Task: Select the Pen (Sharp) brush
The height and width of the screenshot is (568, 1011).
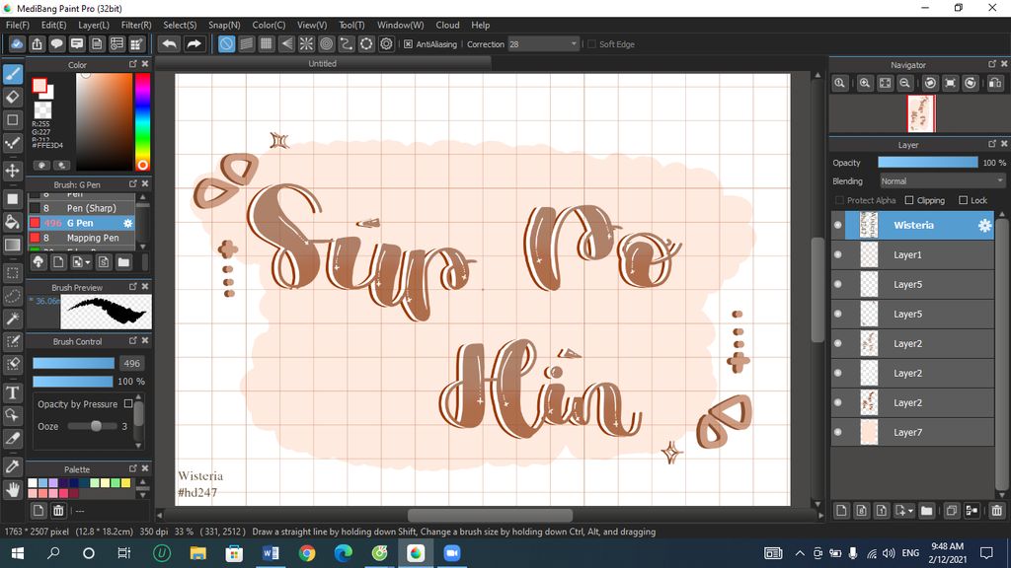Action: click(x=81, y=208)
